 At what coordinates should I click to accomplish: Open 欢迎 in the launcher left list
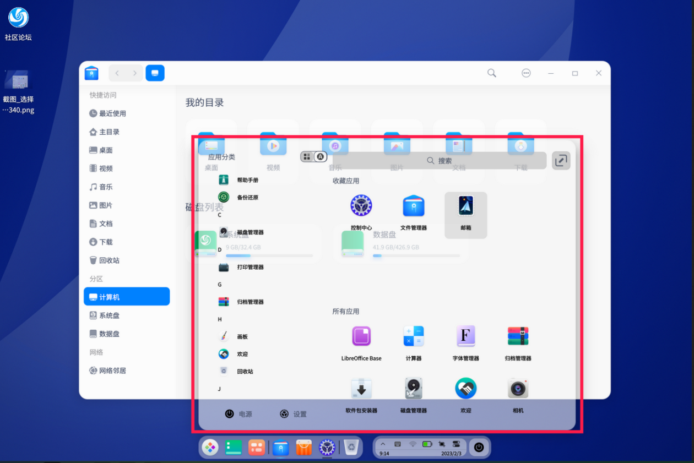tap(234, 354)
